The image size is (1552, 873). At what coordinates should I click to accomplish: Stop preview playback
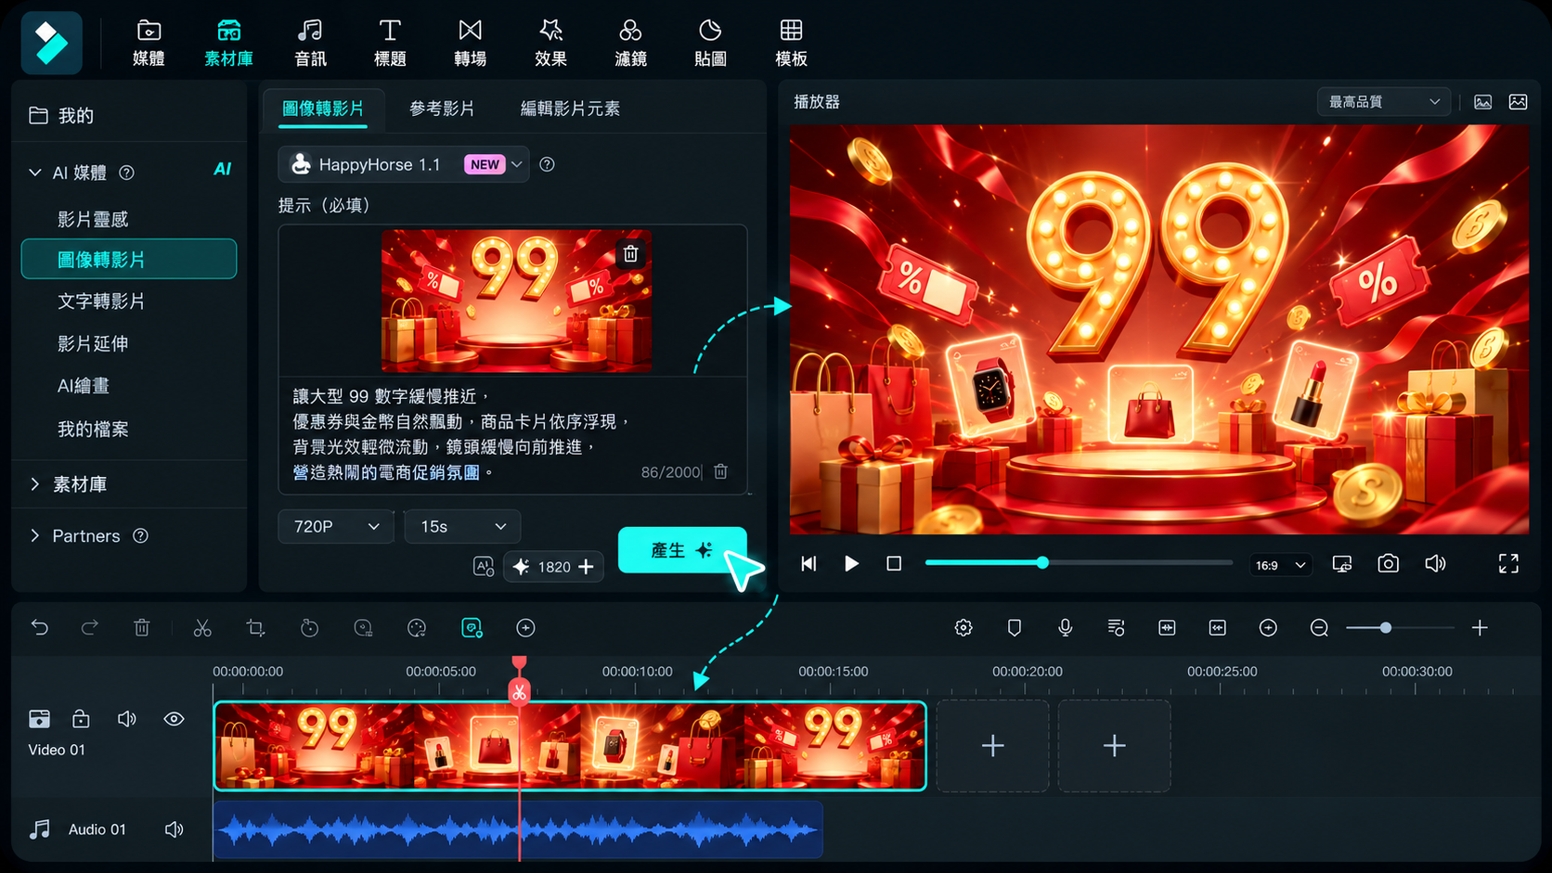click(x=894, y=563)
